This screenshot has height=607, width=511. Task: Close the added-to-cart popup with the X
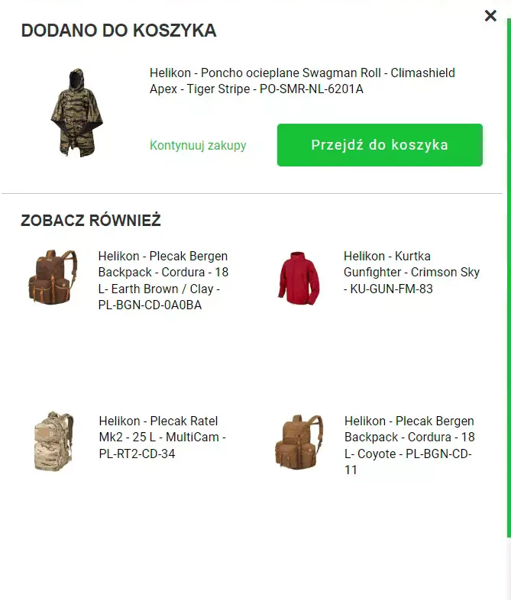(490, 15)
